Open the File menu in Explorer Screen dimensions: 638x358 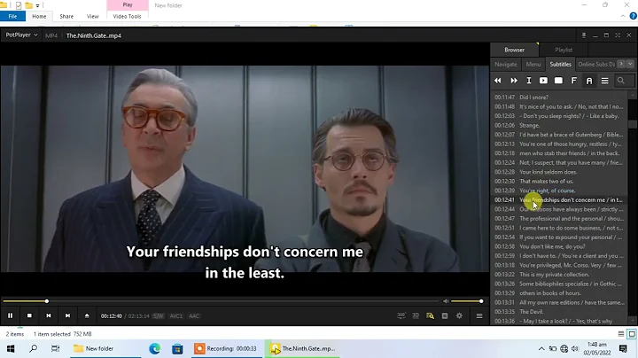[12, 16]
